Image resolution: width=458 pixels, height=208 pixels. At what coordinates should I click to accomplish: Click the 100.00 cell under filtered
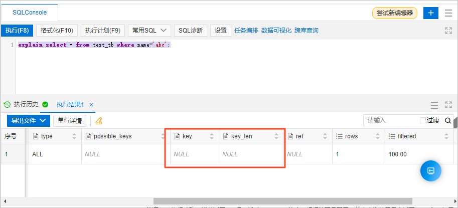coord(419,154)
